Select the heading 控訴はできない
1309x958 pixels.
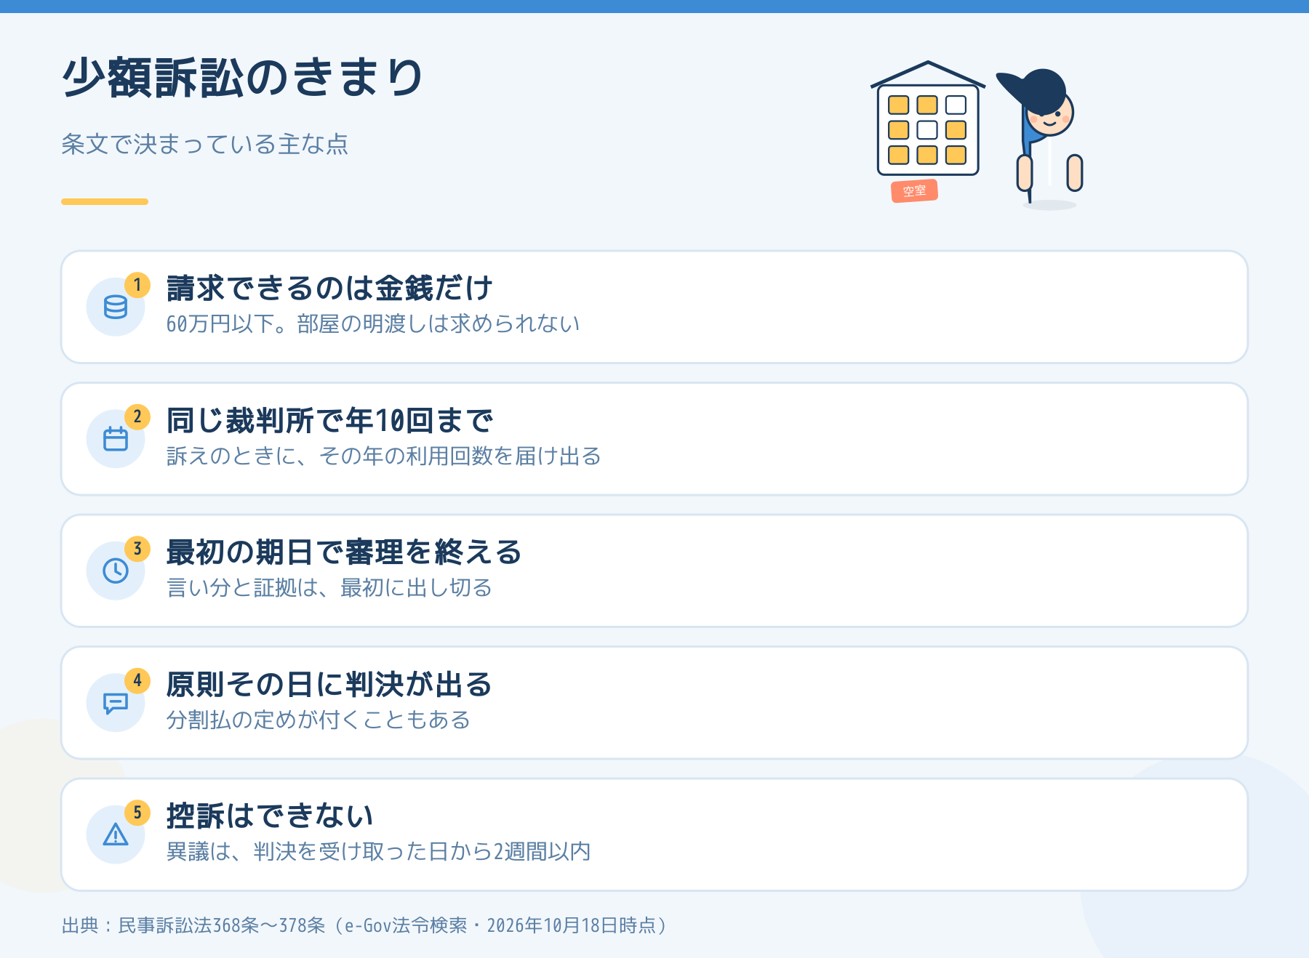[270, 816]
